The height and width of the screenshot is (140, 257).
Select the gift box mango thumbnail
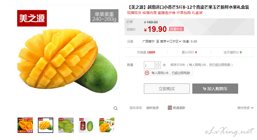pos(107,125)
